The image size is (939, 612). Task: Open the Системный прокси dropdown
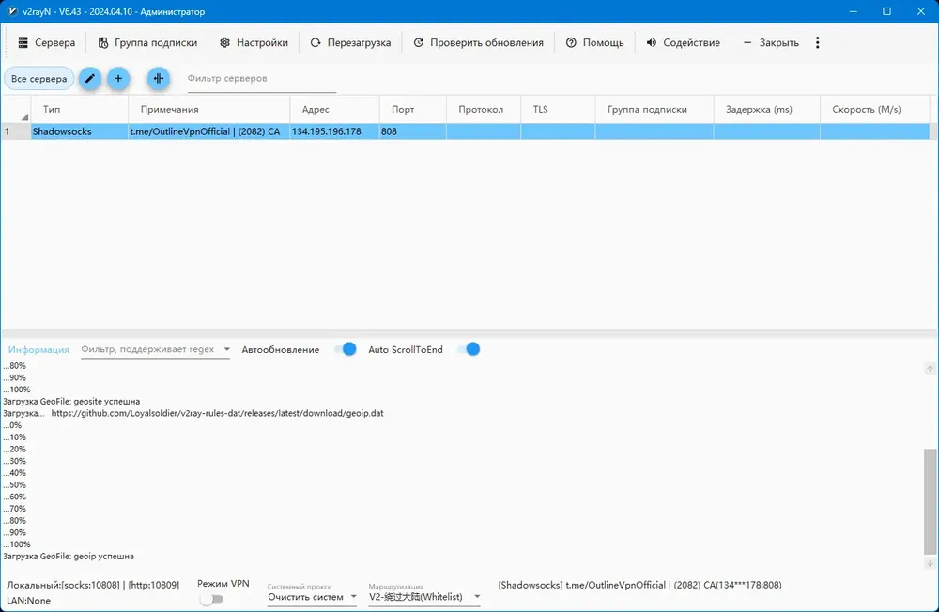coord(312,597)
